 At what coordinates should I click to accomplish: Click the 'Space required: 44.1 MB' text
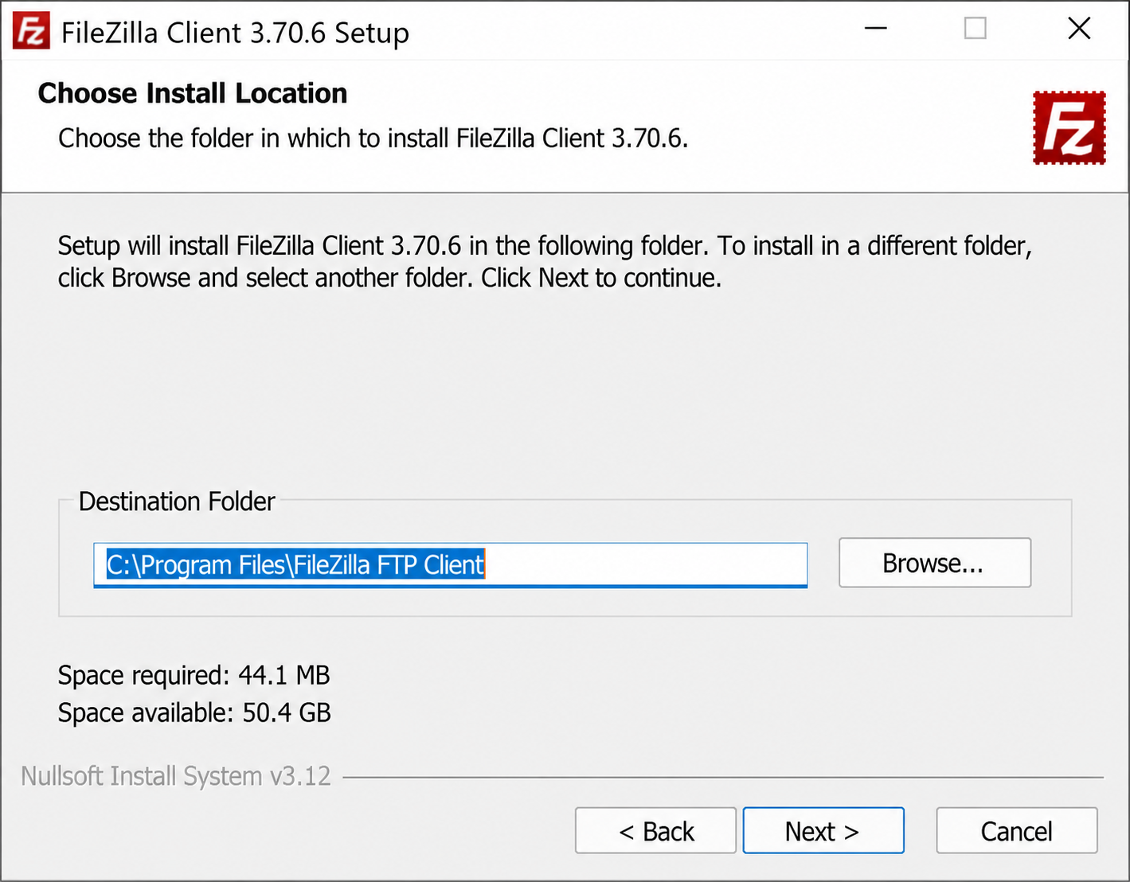pyautogui.click(x=194, y=675)
